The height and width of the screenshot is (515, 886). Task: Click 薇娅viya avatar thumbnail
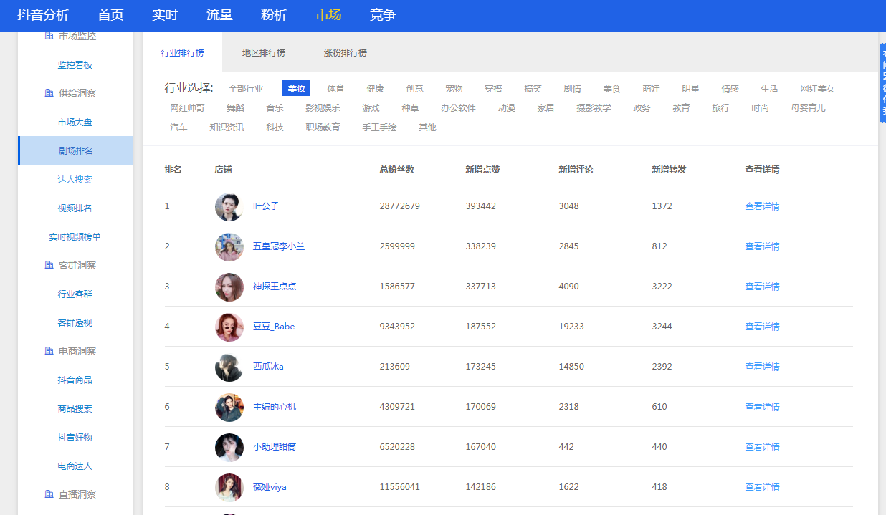(229, 487)
